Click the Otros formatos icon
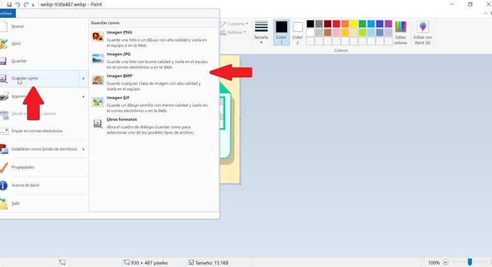The width and height of the screenshot is (492, 267). 98,124
